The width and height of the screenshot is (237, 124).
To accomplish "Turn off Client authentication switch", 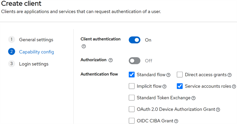I will (x=135, y=40).
